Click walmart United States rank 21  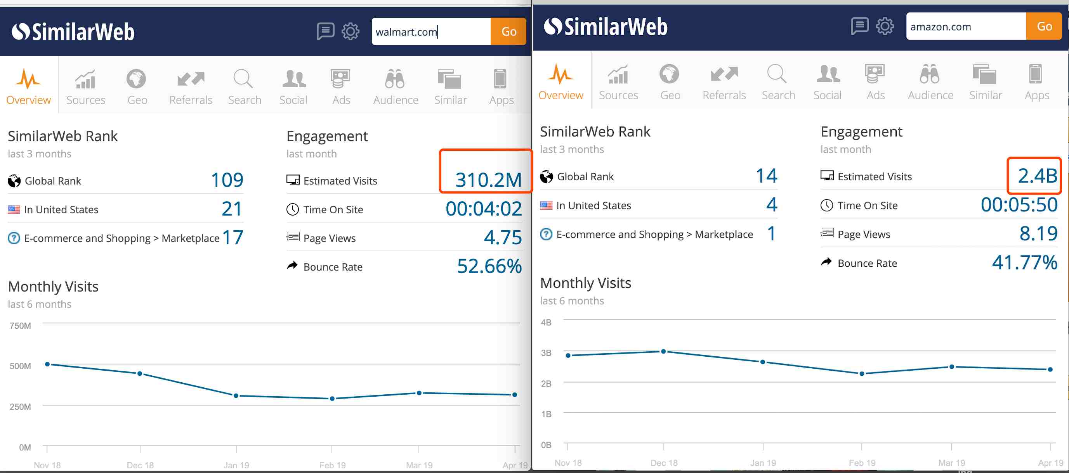232,209
